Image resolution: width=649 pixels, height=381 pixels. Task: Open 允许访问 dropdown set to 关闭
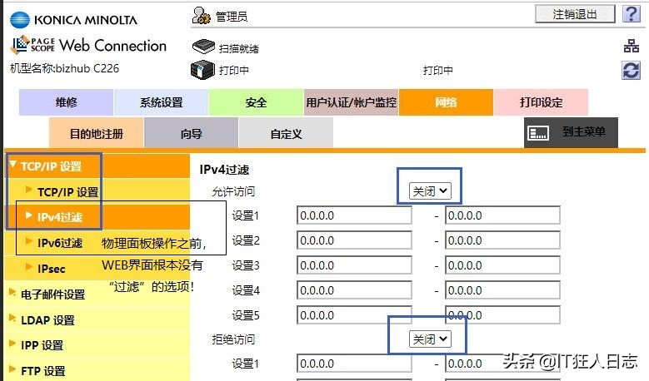(430, 190)
